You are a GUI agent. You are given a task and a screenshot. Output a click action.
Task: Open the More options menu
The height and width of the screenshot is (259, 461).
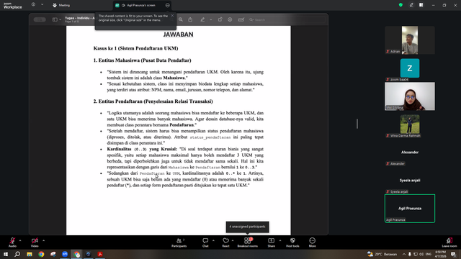coord(312,242)
